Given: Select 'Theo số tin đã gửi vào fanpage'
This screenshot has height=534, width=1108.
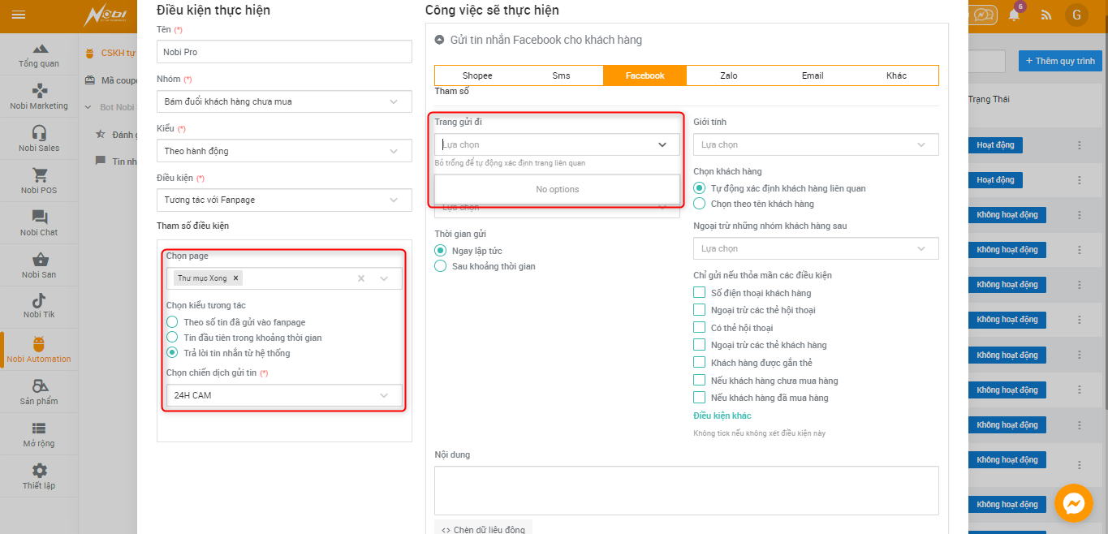Looking at the screenshot, I should 172,322.
